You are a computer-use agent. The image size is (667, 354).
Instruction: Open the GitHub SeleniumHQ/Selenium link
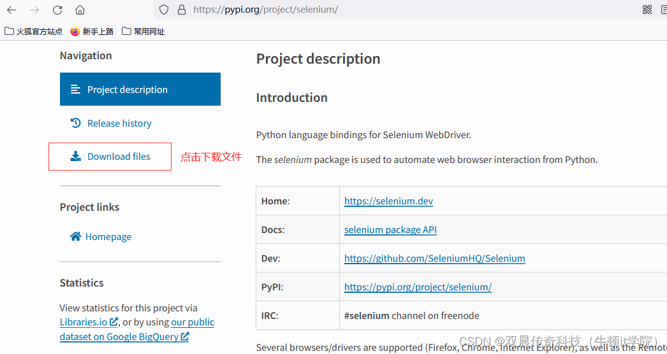pyautogui.click(x=434, y=258)
